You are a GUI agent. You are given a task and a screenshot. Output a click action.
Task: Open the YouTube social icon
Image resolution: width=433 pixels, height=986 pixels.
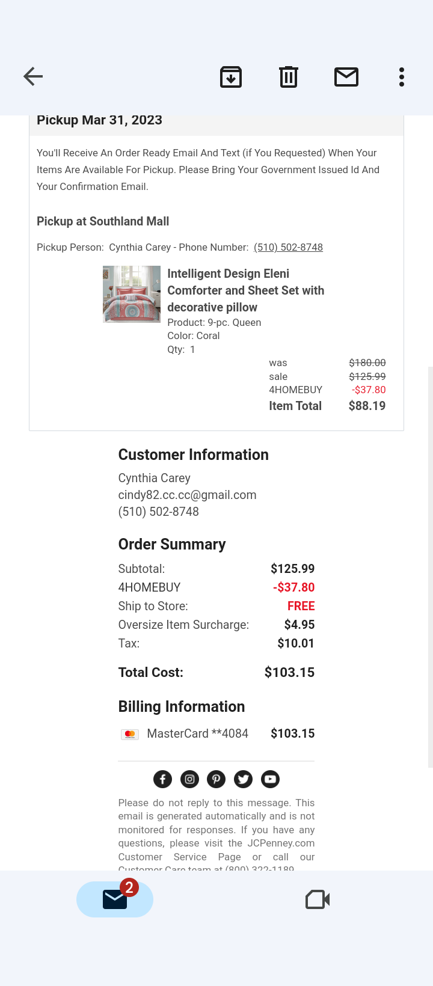point(270,779)
